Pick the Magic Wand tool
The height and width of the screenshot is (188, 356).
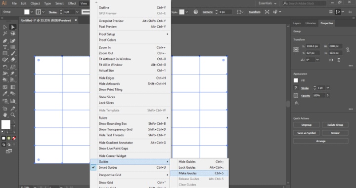pyautogui.click(x=5, y=34)
